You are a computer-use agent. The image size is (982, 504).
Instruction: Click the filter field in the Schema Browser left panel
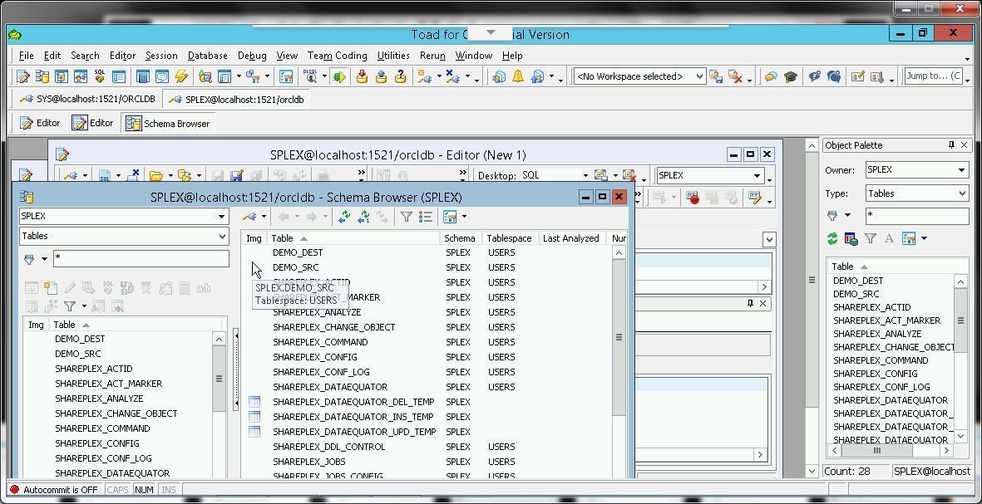coord(141,258)
